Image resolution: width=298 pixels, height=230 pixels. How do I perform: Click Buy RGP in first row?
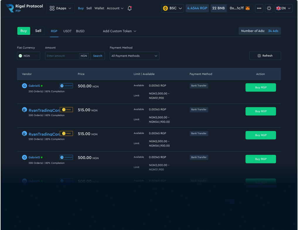[x=260, y=87]
